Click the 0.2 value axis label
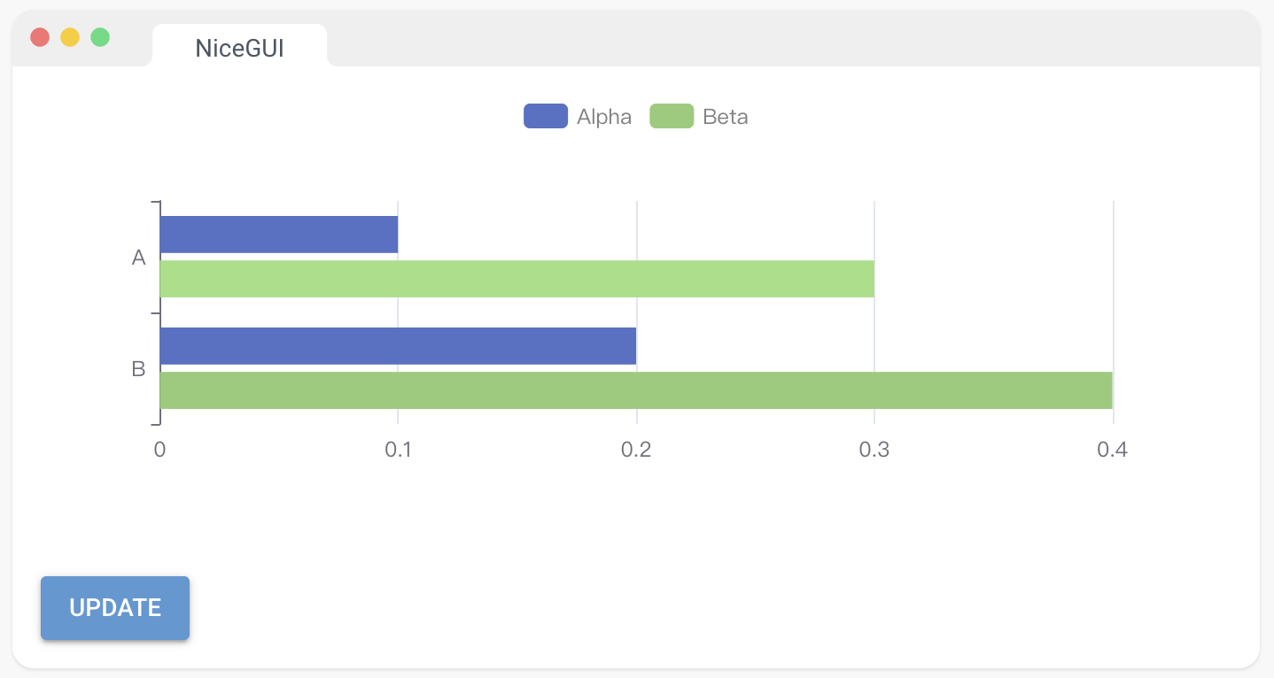 pyautogui.click(x=636, y=450)
